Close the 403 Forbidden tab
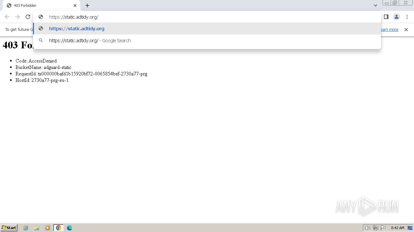The height and width of the screenshot is (232, 414). 75,5
